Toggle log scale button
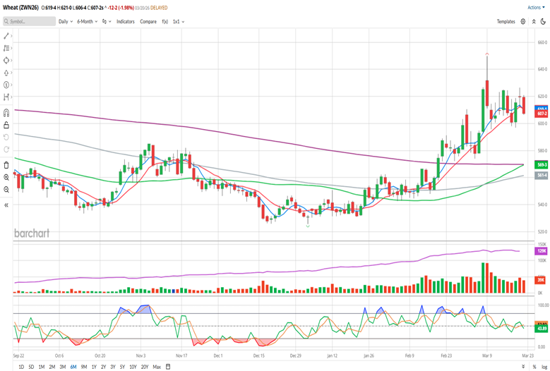The width and height of the screenshot is (550, 371). point(544,367)
